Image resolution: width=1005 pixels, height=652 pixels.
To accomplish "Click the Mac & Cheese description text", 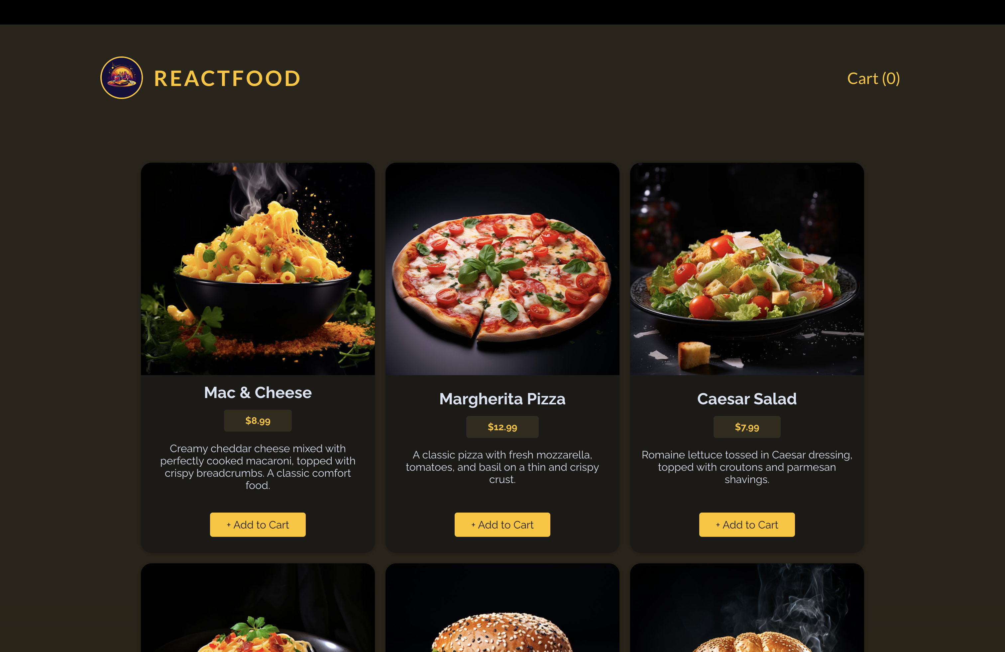I will (258, 467).
